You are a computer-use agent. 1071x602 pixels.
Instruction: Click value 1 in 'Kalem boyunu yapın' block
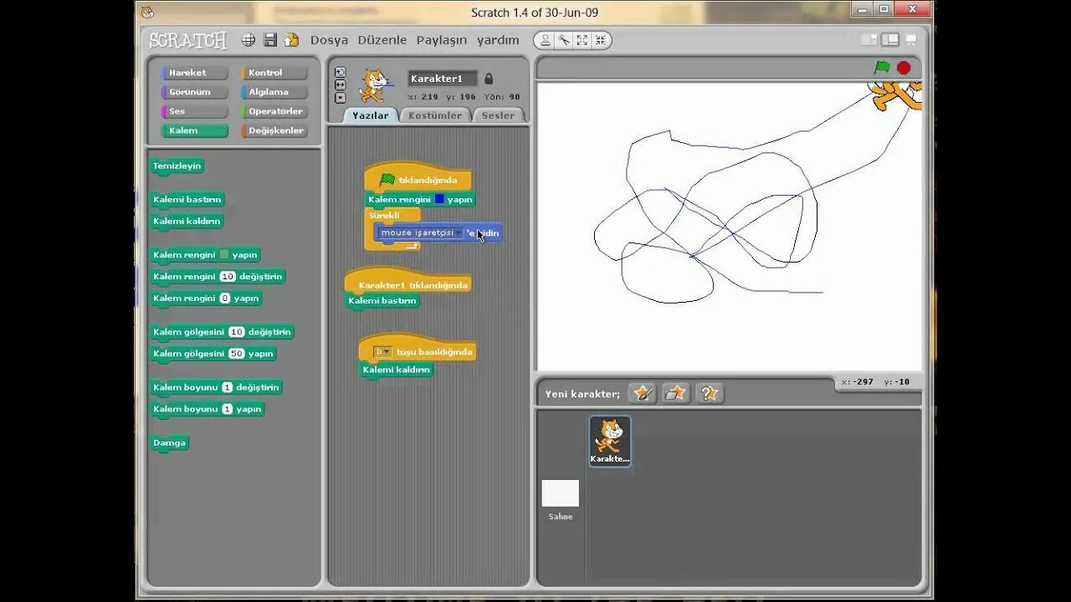click(227, 409)
